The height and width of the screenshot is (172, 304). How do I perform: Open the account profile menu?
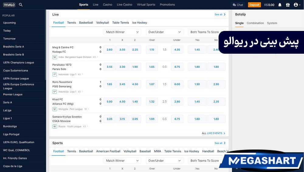pyautogui.click(x=297, y=5)
